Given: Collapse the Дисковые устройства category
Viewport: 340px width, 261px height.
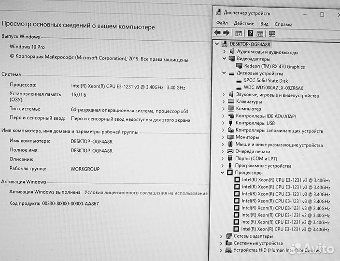Looking at the screenshot, I should (x=224, y=73).
